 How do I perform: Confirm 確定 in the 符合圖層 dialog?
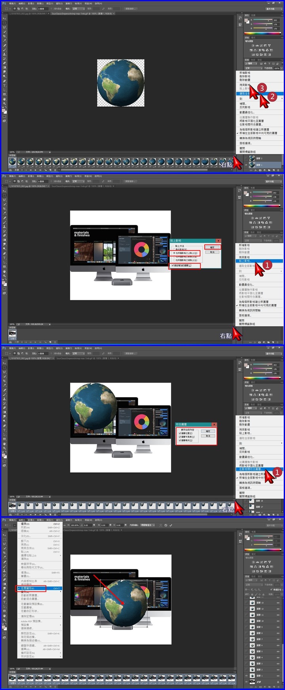pyautogui.click(x=208, y=431)
